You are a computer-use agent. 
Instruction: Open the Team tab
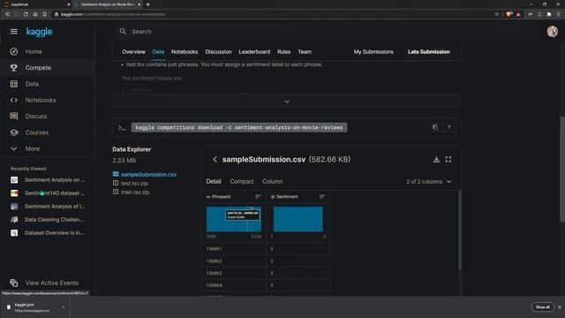click(x=305, y=52)
